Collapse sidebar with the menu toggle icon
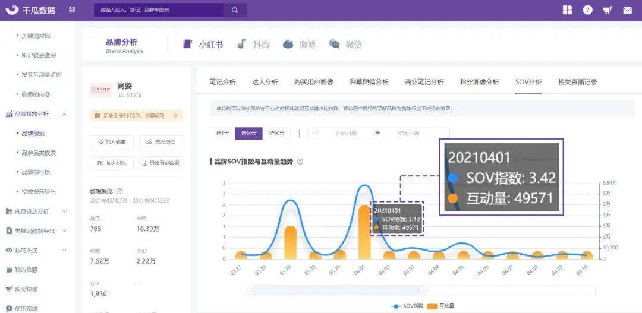The height and width of the screenshot is (313, 642). click(72, 10)
